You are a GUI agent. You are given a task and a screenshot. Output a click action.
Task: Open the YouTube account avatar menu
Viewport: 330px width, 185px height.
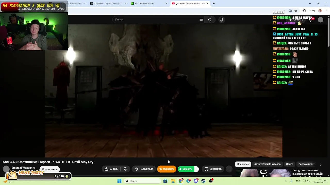320,20
